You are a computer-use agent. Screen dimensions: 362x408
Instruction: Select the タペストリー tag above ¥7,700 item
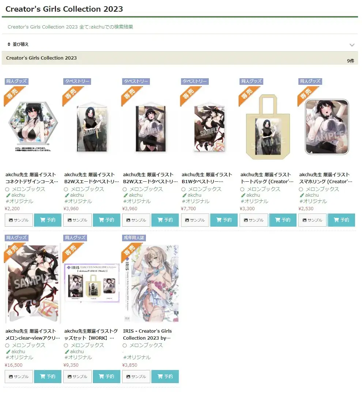195,81
